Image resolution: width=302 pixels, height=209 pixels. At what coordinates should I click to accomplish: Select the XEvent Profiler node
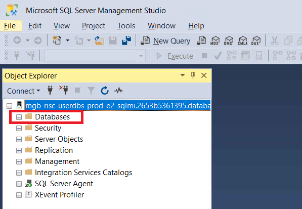[x=59, y=195]
